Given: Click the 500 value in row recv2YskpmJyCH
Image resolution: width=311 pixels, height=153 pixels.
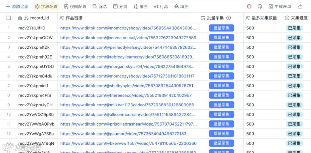Looking at the screenshot, I should [x=250, y=105].
